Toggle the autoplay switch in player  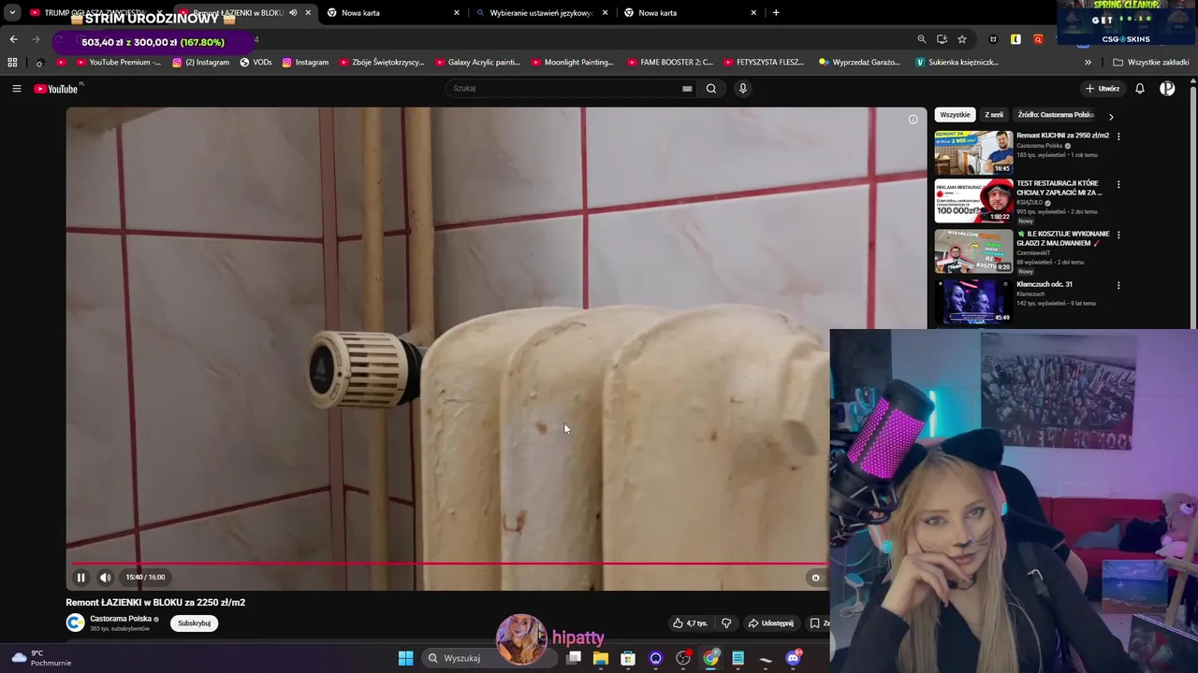click(815, 578)
